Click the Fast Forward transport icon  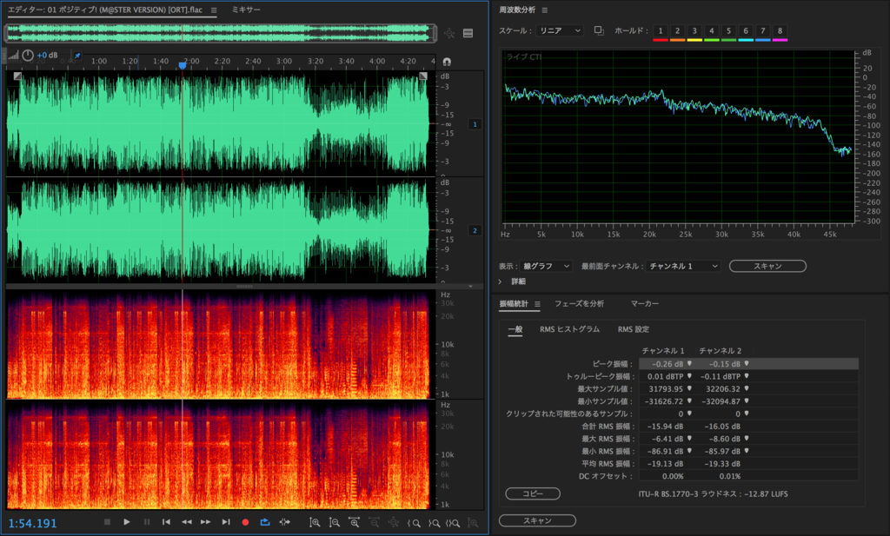[x=205, y=522]
